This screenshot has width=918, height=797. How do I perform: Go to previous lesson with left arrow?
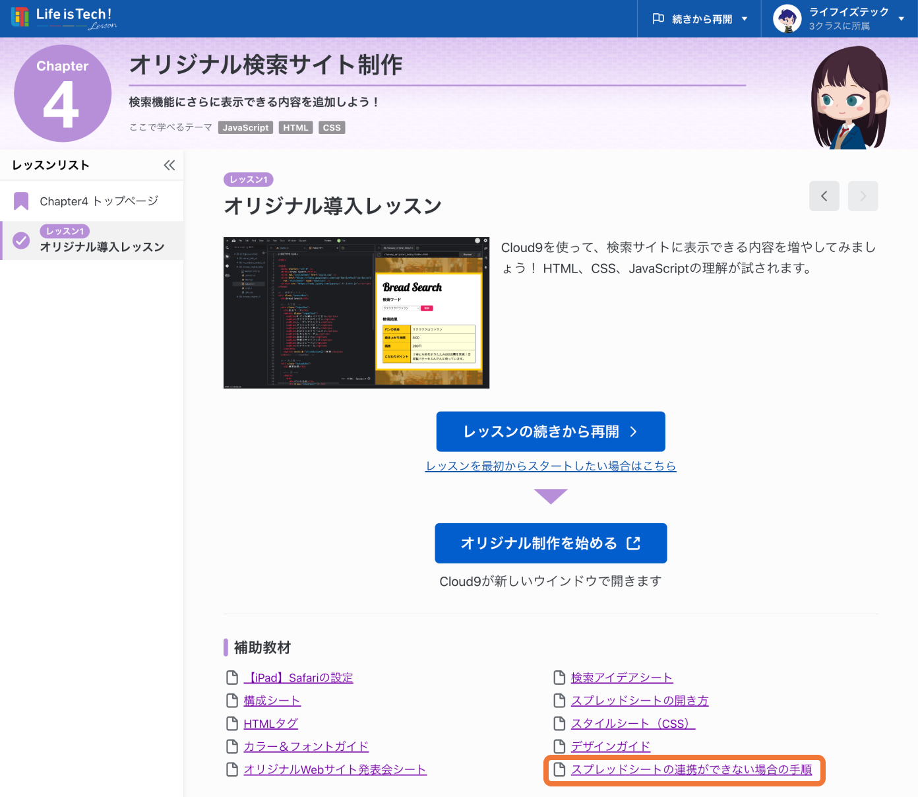tap(824, 196)
